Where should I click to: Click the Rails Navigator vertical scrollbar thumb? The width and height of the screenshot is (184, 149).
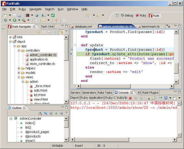pyautogui.click(x=66, y=50)
